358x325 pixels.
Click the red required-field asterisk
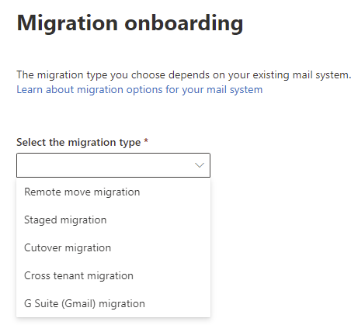click(146, 141)
